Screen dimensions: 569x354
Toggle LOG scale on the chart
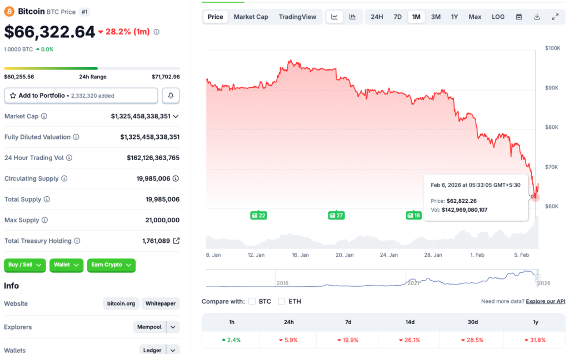pos(497,17)
